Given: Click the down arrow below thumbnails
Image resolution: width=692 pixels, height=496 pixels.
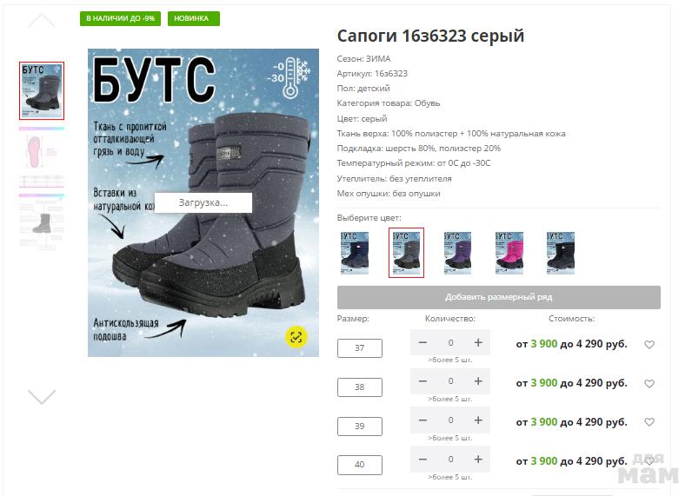Looking at the screenshot, I should pos(42,396).
